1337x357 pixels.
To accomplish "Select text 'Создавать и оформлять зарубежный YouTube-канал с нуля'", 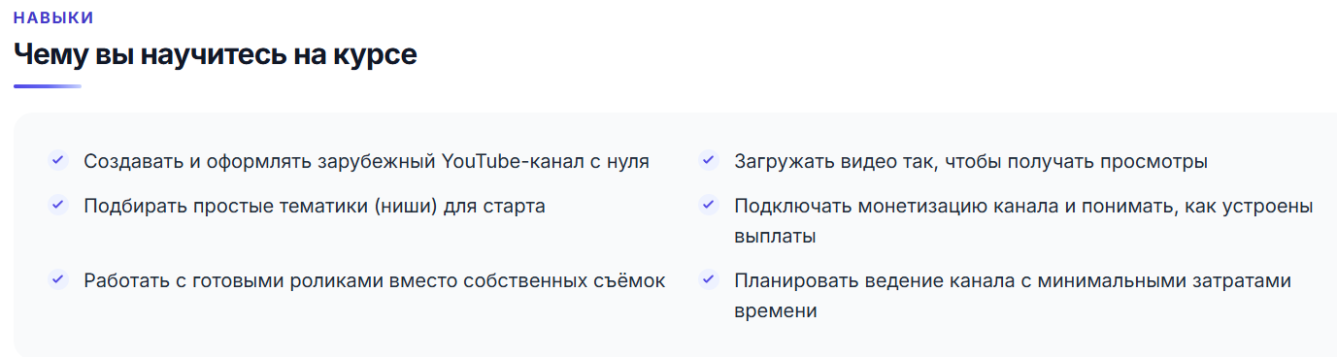I will (366, 161).
